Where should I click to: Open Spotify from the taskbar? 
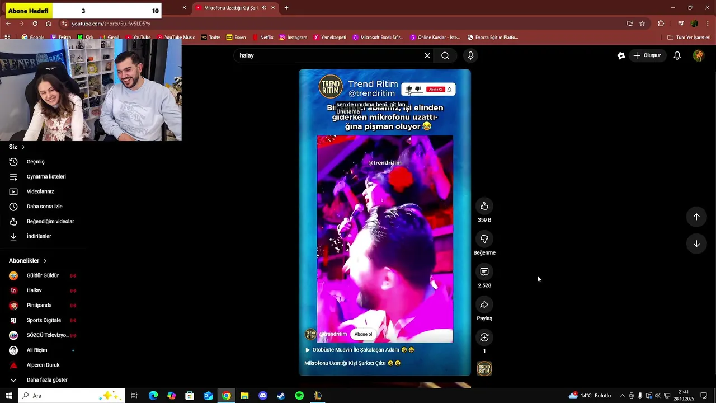(x=299, y=396)
